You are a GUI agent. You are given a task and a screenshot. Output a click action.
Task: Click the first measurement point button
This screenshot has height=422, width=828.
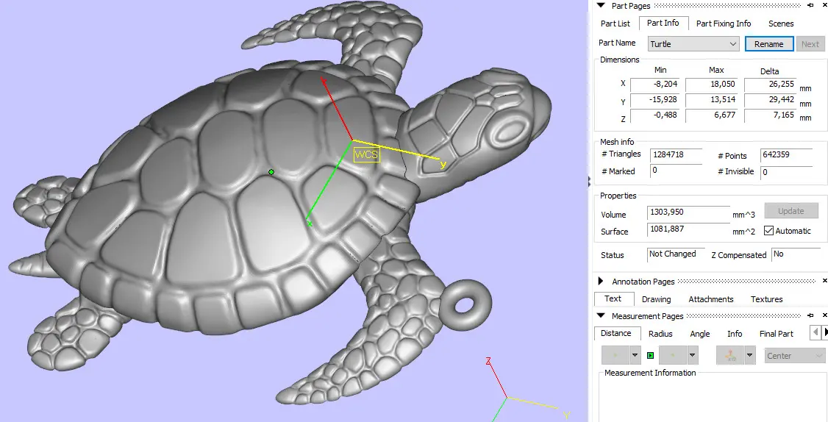tap(615, 355)
